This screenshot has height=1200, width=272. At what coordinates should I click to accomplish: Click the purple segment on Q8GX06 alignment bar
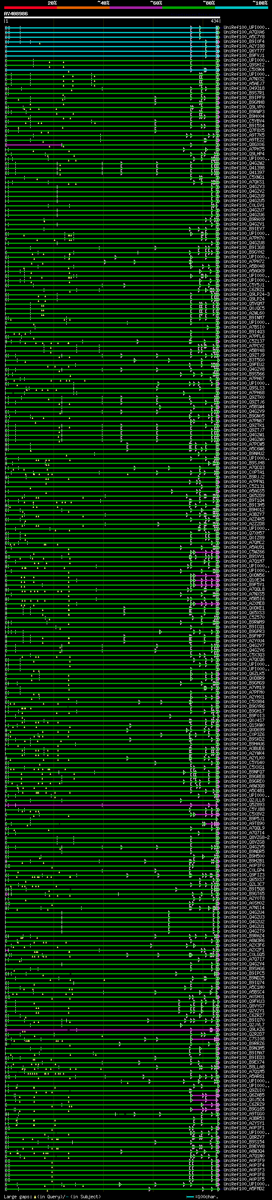34,145
